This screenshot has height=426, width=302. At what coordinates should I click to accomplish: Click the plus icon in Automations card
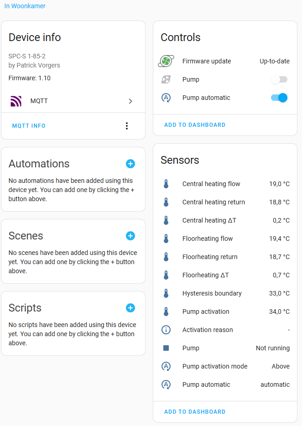coord(130,164)
